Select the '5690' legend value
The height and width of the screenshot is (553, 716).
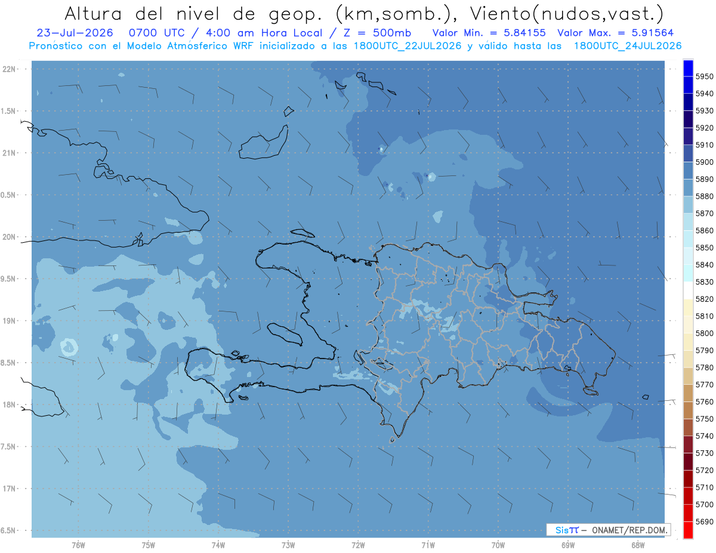(704, 522)
